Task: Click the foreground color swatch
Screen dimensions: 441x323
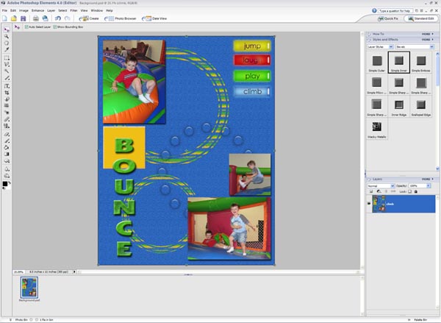Action: tap(5, 183)
